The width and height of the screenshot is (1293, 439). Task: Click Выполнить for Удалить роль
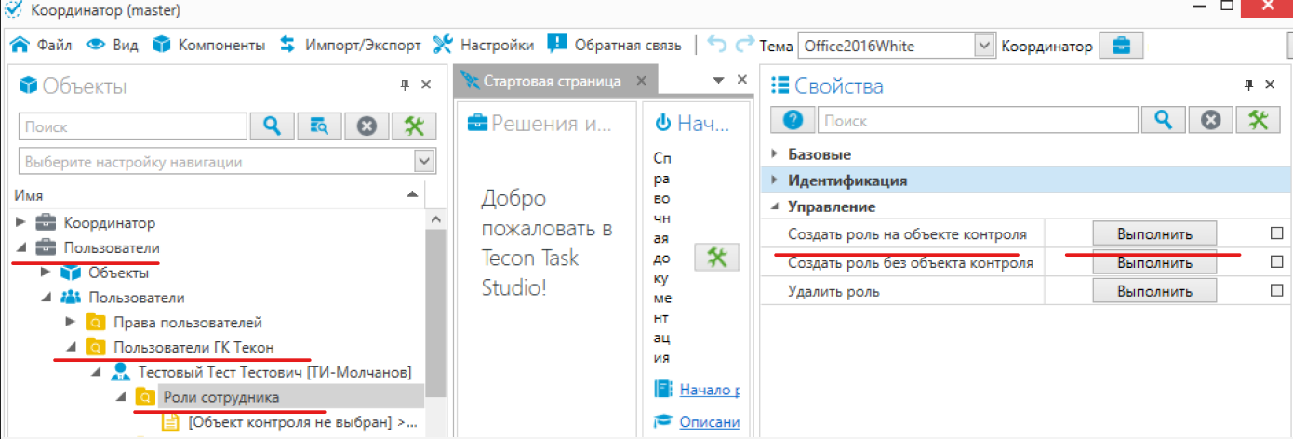click(1154, 291)
